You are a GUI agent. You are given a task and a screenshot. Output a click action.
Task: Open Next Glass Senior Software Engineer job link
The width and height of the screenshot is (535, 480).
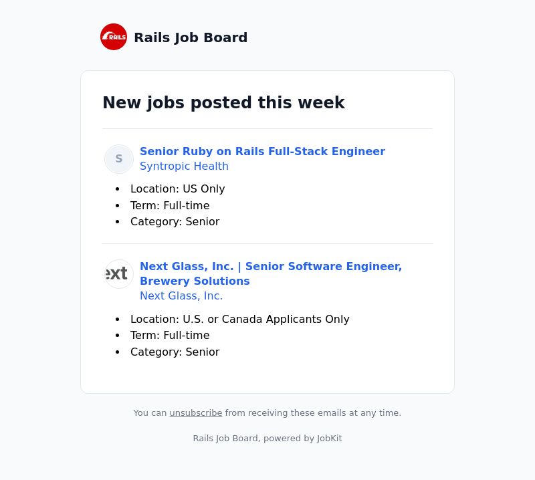271,273
